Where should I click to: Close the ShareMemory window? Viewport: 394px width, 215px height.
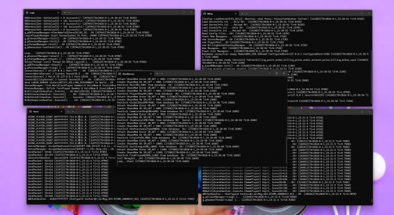pyautogui.click(x=284, y=73)
